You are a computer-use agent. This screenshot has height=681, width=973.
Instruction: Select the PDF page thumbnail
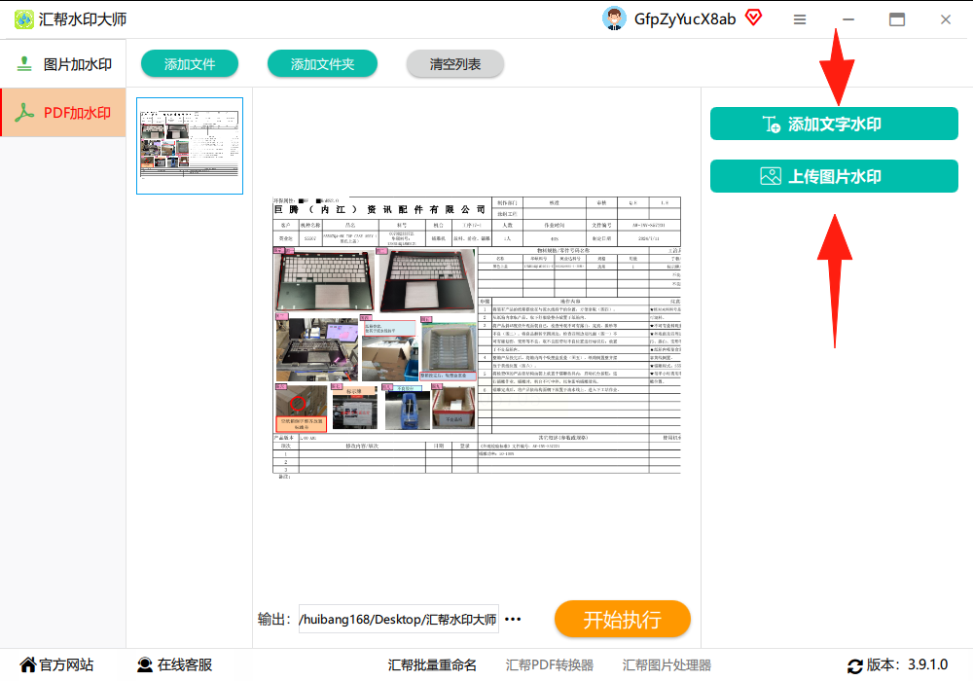pyautogui.click(x=190, y=146)
